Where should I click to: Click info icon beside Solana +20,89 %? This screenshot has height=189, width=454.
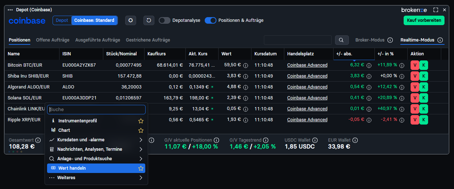(402, 98)
